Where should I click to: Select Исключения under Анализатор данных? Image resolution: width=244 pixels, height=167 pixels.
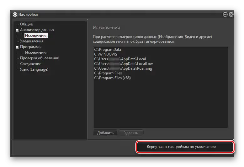36,35
